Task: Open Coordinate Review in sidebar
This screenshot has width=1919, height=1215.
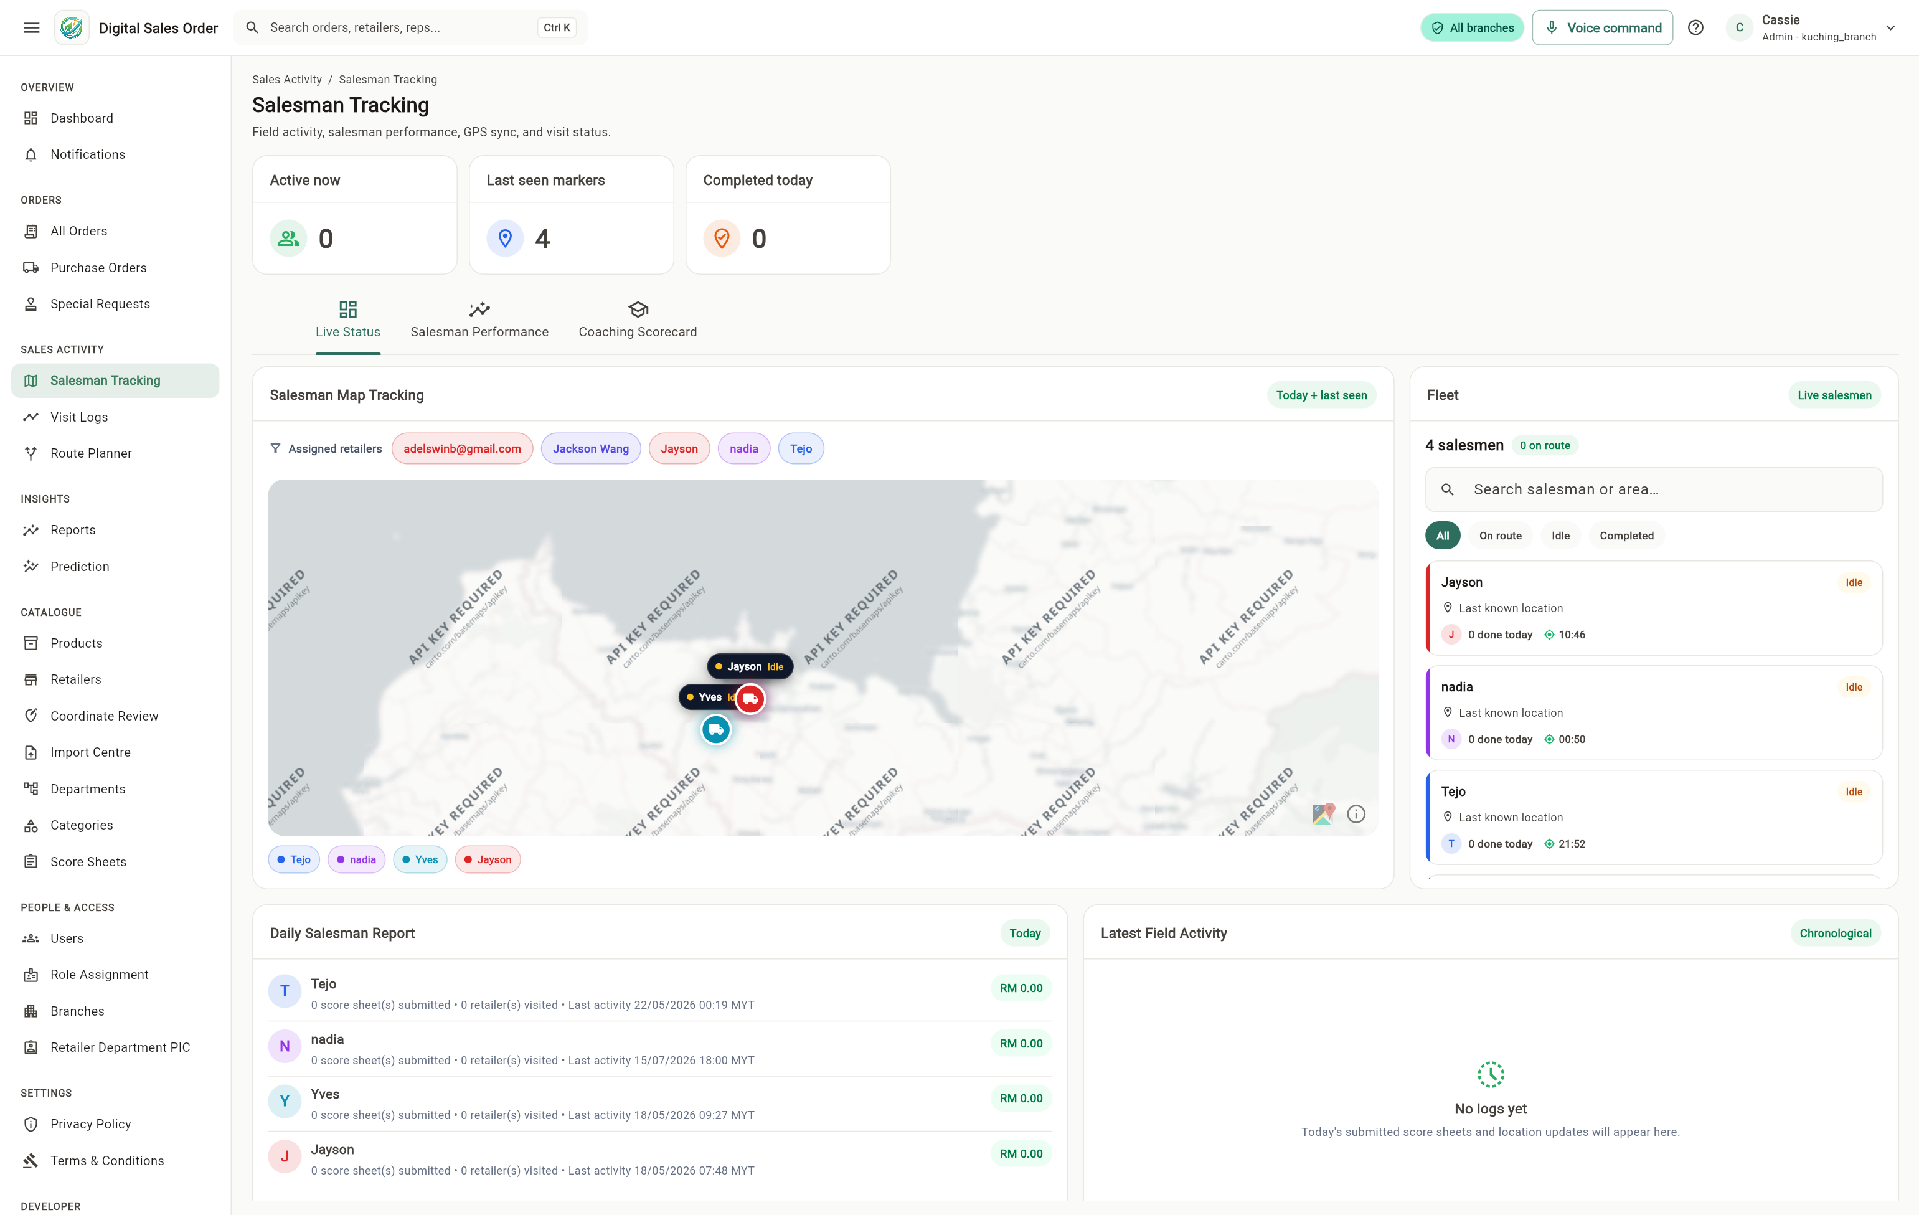Action: (116, 716)
